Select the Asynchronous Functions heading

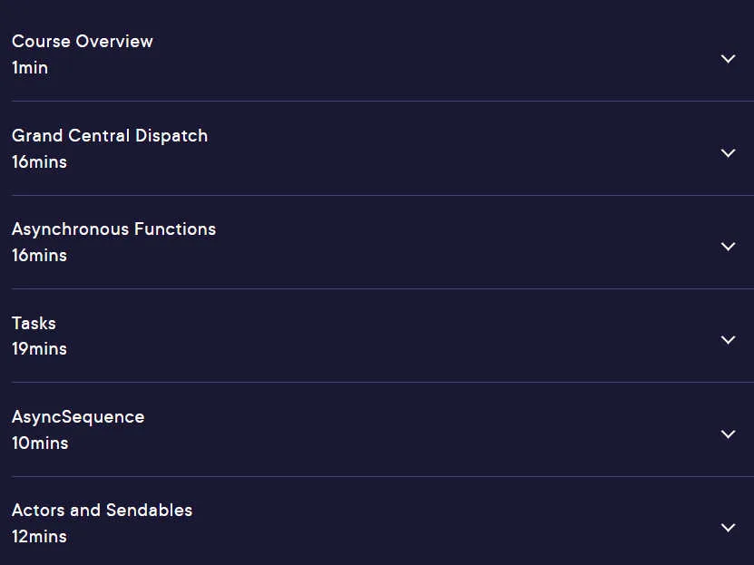(x=114, y=229)
